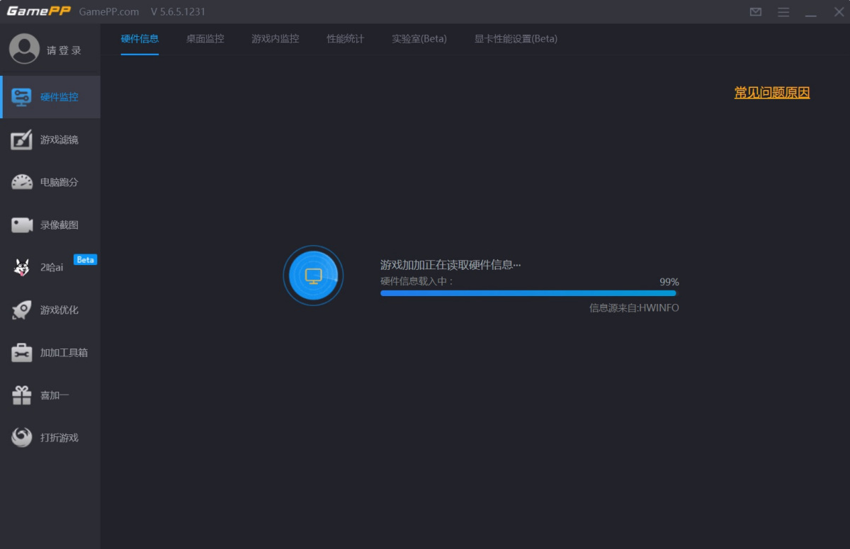Open the 电脑跑分 benchmark gauge icon
Image resolution: width=850 pixels, height=549 pixels.
[x=22, y=183]
